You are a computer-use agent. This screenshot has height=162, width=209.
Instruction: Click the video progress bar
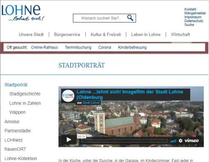point(124,141)
